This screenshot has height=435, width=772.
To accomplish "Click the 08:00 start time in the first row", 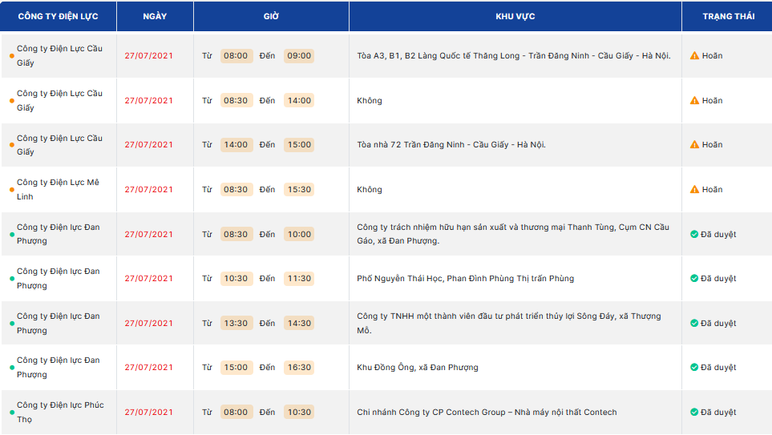I will point(236,55).
